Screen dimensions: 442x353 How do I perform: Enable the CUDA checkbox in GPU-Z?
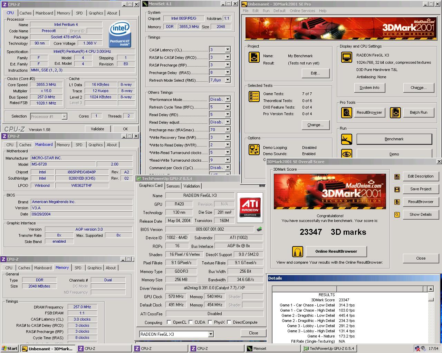pyautogui.click(x=191, y=322)
